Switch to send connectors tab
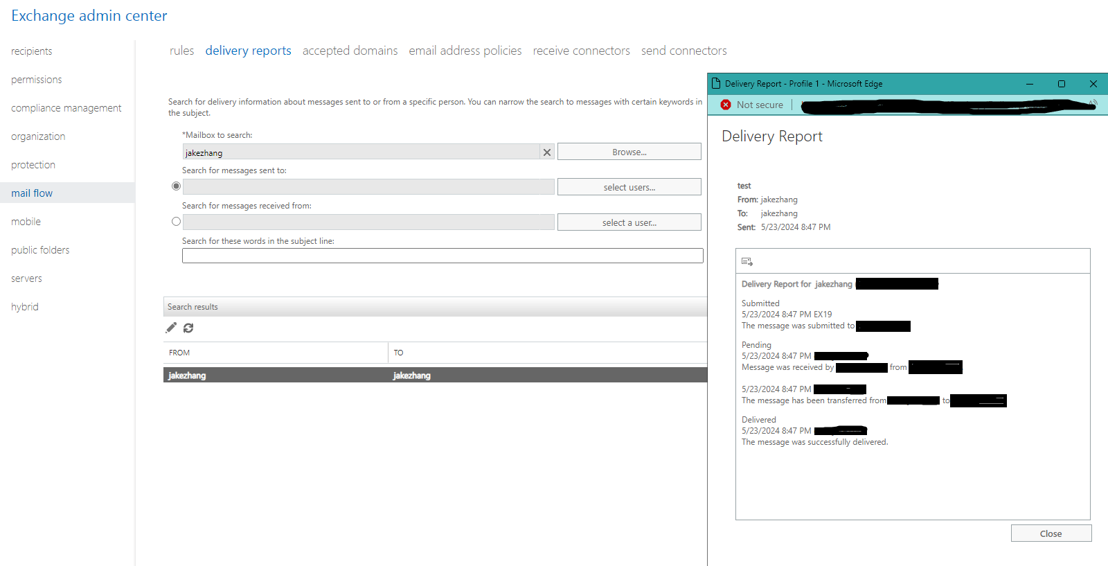 (x=684, y=51)
